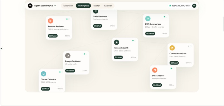Click the Agent Economy OS title
This screenshot has width=224, height=106.
click(44, 6)
